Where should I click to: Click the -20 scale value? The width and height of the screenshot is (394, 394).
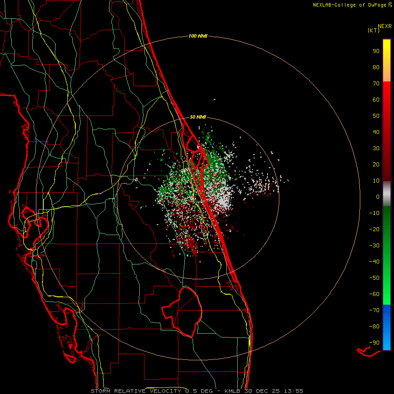coord(374,229)
